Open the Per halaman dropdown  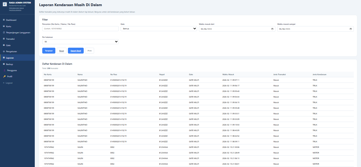click(x=80, y=42)
